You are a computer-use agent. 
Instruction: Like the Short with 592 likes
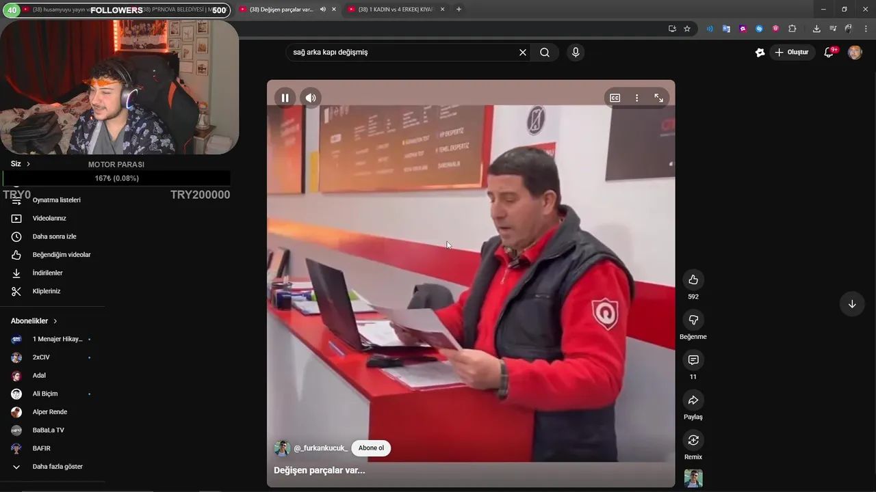click(693, 279)
